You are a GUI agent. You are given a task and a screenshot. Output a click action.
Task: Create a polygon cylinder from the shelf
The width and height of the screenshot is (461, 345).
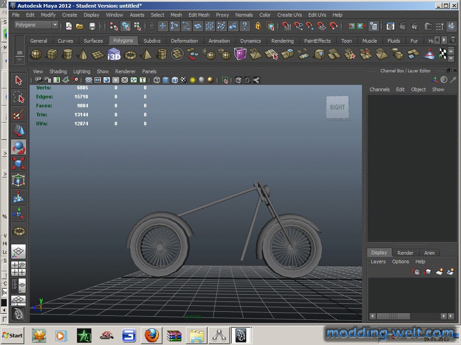[x=68, y=54]
